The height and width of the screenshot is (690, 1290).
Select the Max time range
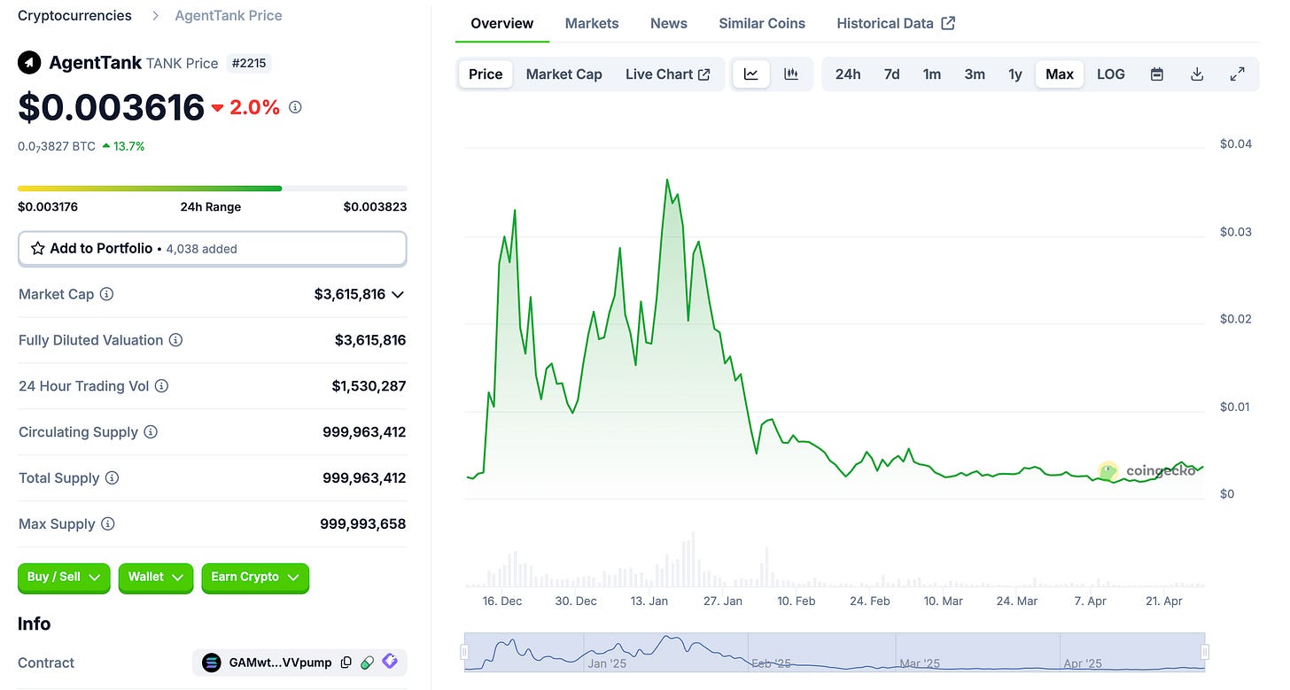[x=1060, y=74]
